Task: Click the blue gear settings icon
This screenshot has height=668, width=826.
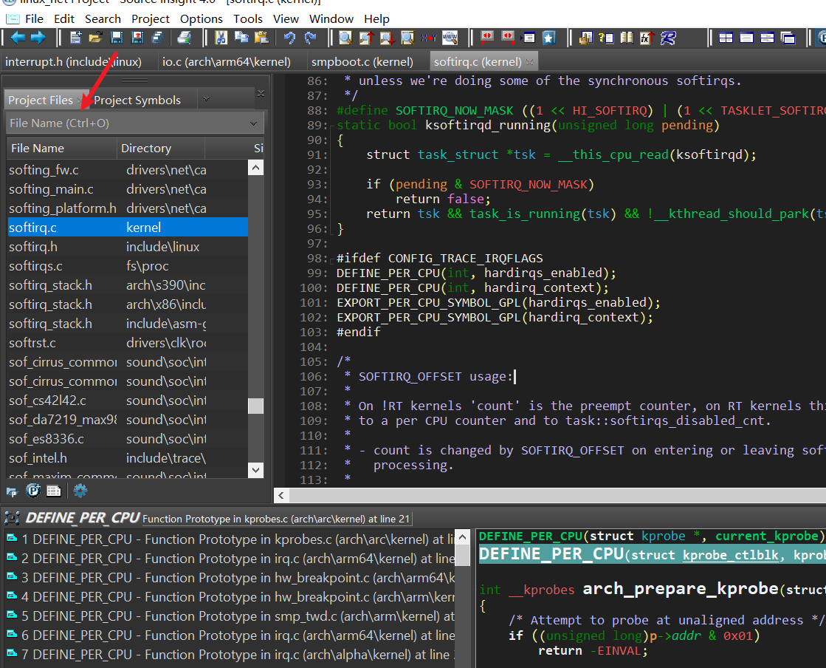Action: pyautogui.click(x=80, y=491)
